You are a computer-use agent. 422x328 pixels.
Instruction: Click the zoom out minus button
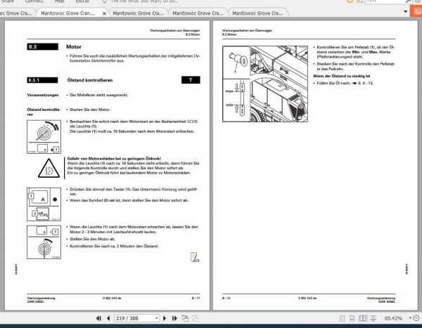point(416,318)
